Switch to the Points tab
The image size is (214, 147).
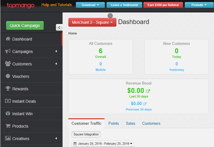(114, 123)
